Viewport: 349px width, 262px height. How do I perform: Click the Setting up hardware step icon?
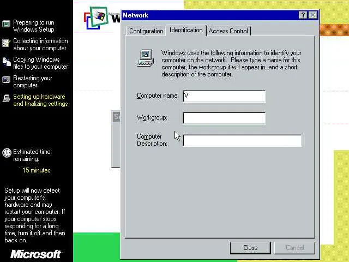6,98
